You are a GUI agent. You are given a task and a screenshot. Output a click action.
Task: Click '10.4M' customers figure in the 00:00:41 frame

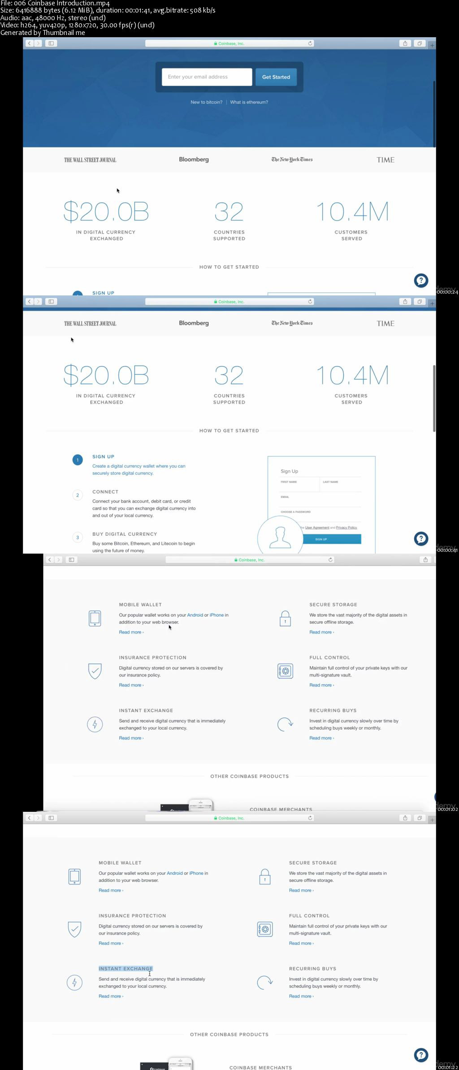[x=352, y=375]
